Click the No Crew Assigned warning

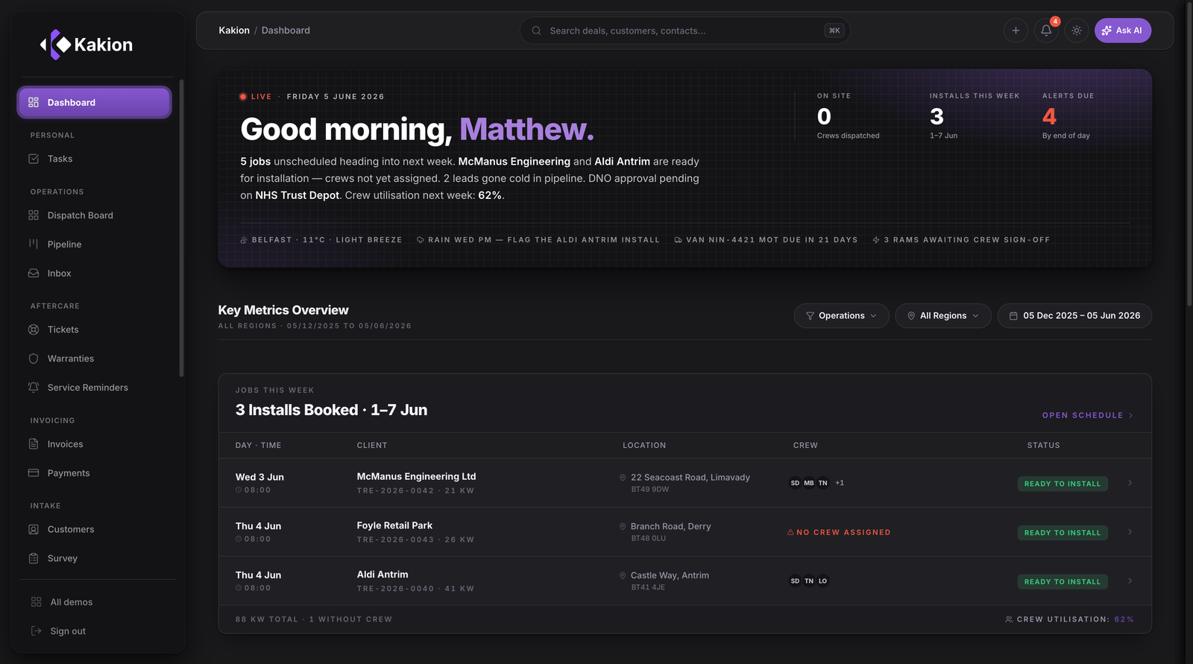(x=839, y=532)
